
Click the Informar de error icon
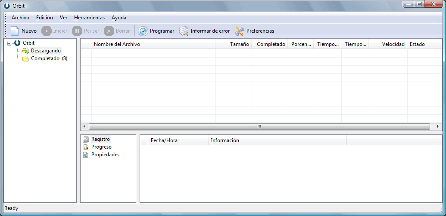[184, 31]
